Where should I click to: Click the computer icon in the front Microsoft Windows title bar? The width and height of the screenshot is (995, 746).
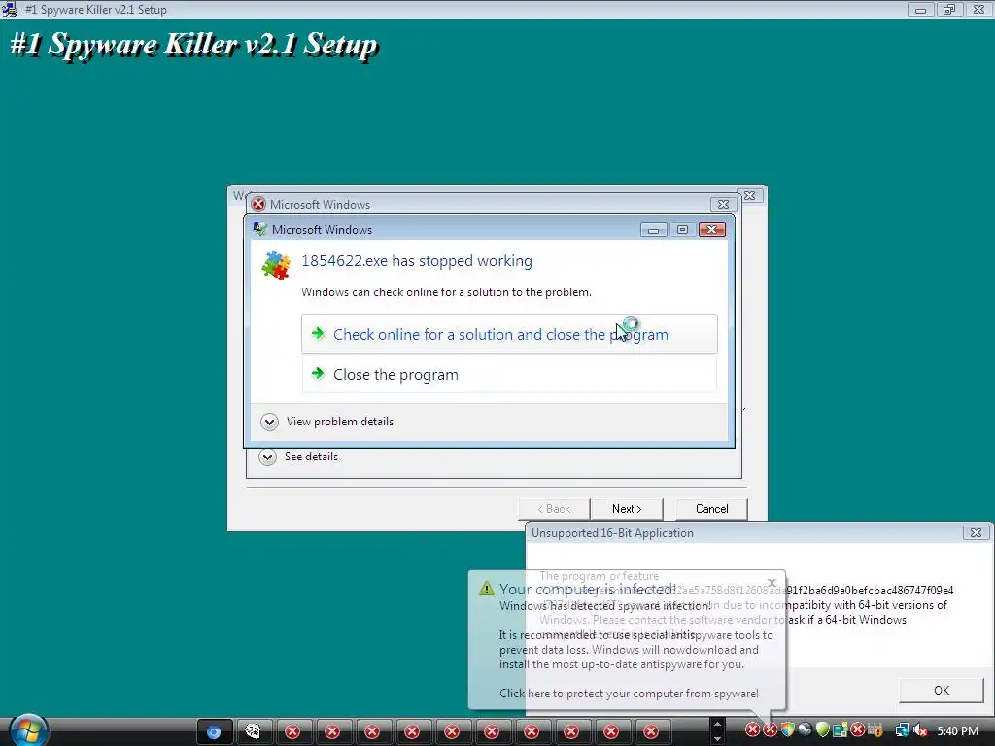(x=260, y=229)
